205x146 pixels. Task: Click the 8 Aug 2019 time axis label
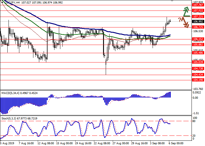(x=8, y=143)
